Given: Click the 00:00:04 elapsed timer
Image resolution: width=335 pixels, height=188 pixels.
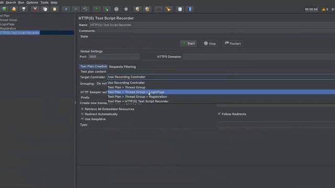Looking at the screenshot, I should [x=311, y=9].
